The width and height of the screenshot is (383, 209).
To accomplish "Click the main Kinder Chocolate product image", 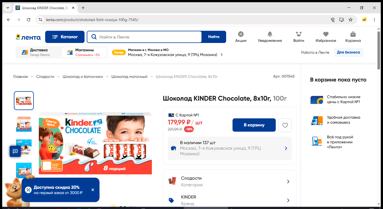I will 95,143.
